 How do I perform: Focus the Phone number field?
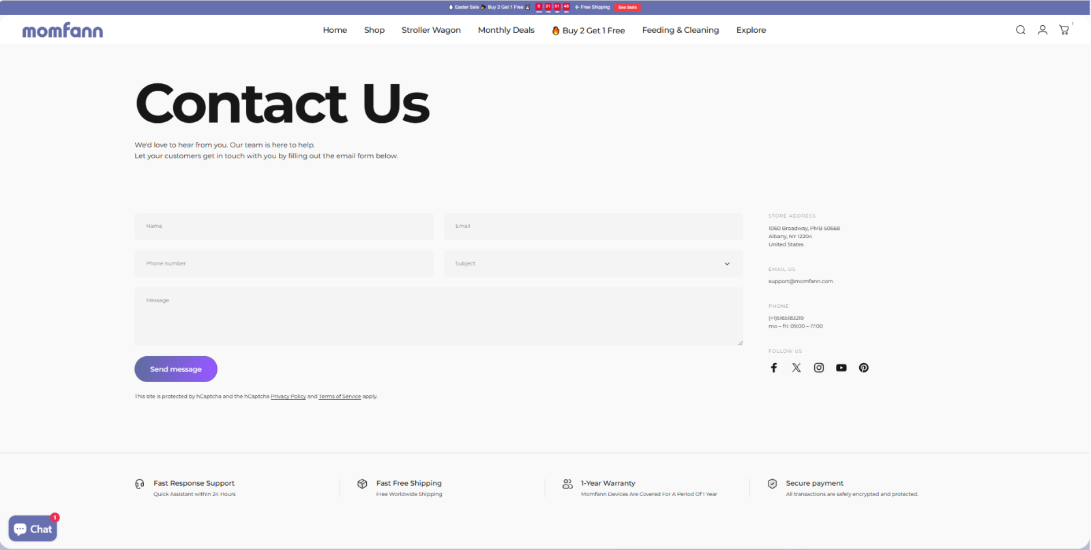284,263
